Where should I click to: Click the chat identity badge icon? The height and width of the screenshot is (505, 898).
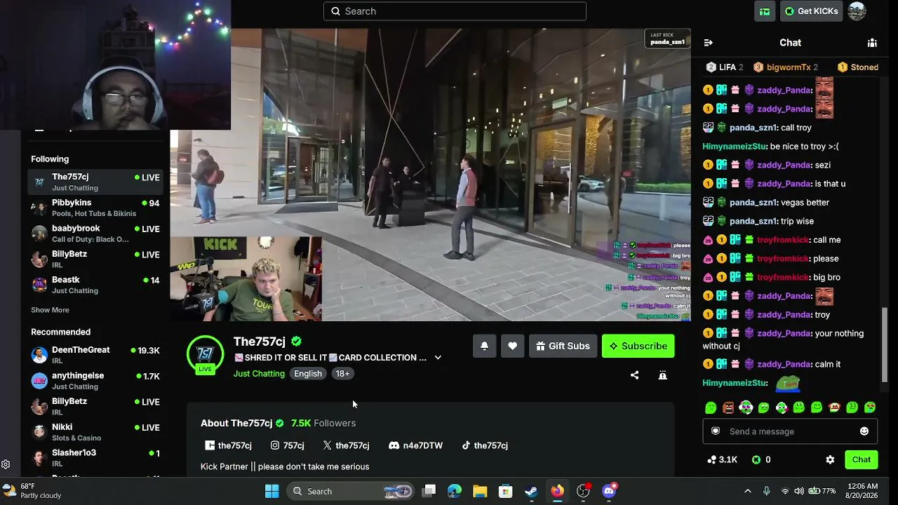point(716,431)
